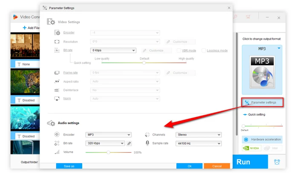
Task: Click the Volume slider handle
Action: 108,152
